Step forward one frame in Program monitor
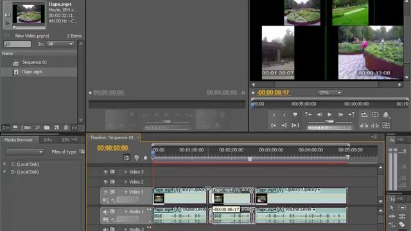The height and width of the screenshot is (231, 411). pyautogui.click(x=340, y=114)
